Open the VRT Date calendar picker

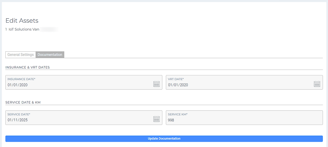317,84
